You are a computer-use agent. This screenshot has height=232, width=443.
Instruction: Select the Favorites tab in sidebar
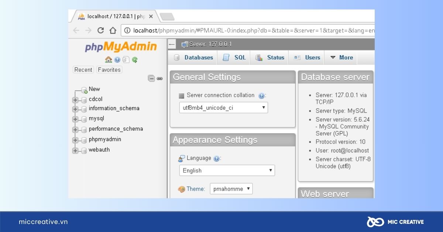109,70
